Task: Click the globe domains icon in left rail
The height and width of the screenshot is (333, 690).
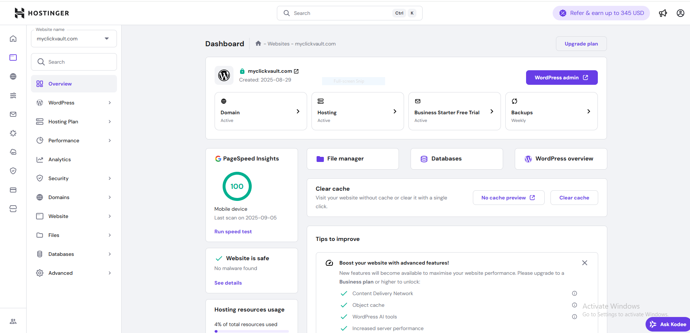Action: 13,76
